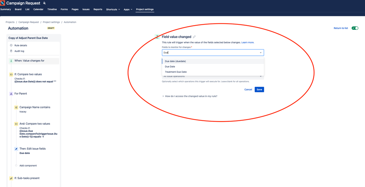The width and height of the screenshot is (365, 187).
Task: Click the green trigger icon beside Field value changed
Action: click(157, 37)
